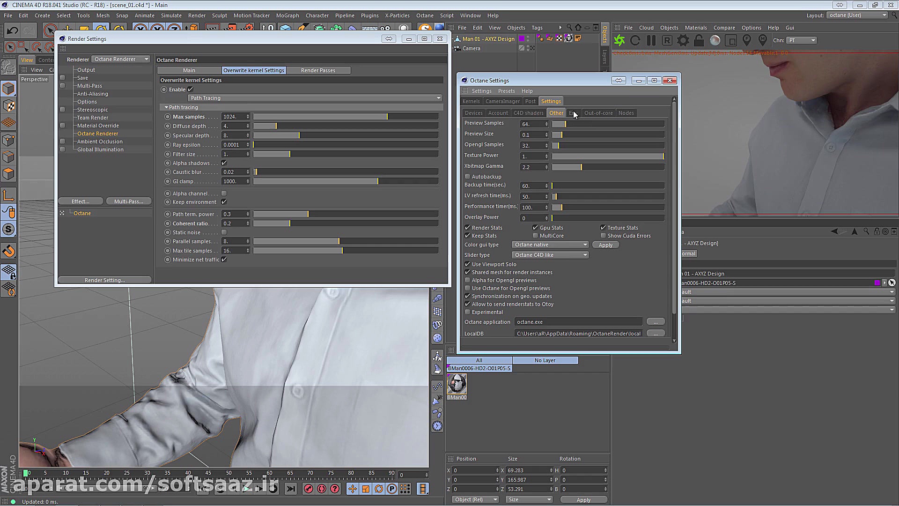Uncheck Synchronization on geo. updates
This screenshot has height=506, width=899.
[467, 296]
